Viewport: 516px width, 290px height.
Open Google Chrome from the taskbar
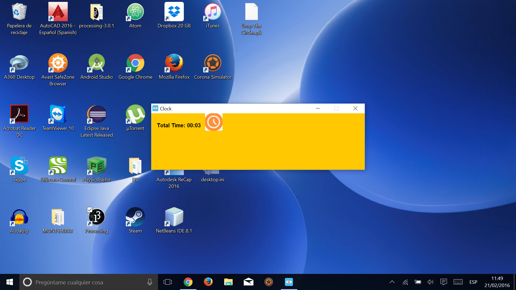click(x=188, y=282)
